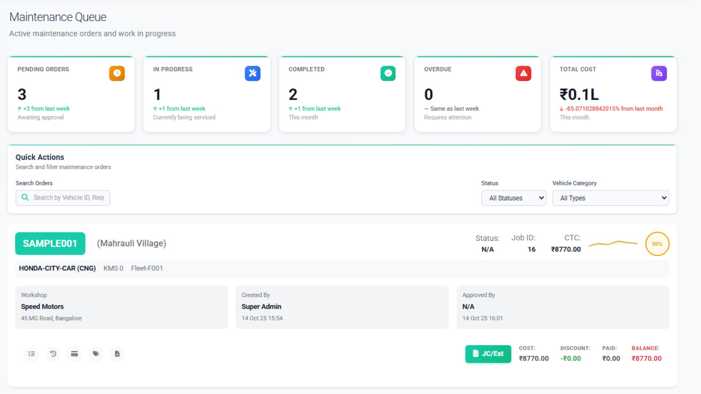Click the green Discount amount -₹0.00

pyautogui.click(x=571, y=358)
